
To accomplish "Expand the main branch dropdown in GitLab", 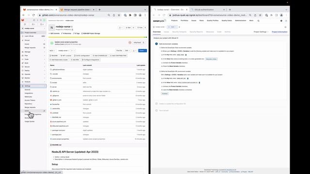I will coord(52,51).
